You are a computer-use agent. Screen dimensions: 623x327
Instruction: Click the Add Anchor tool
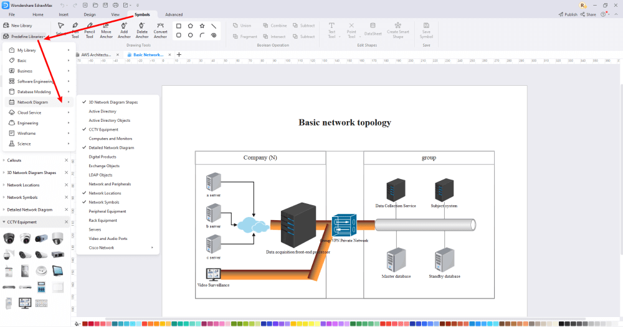pos(124,30)
